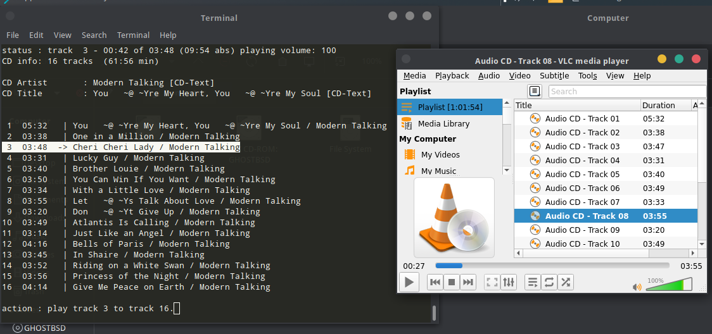Open VLC extended settings (equalizer icon)

pyautogui.click(x=509, y=282)
